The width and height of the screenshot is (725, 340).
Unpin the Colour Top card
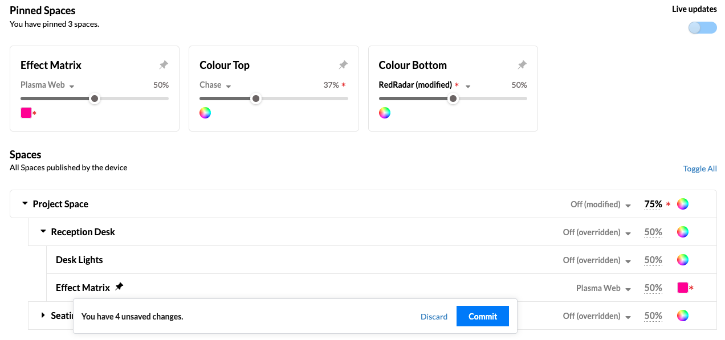tap(343, 65)
